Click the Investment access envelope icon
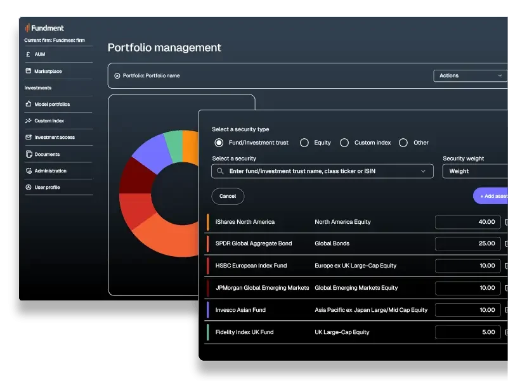This screenshot has width=508, height=381. (x=29, y=138)
